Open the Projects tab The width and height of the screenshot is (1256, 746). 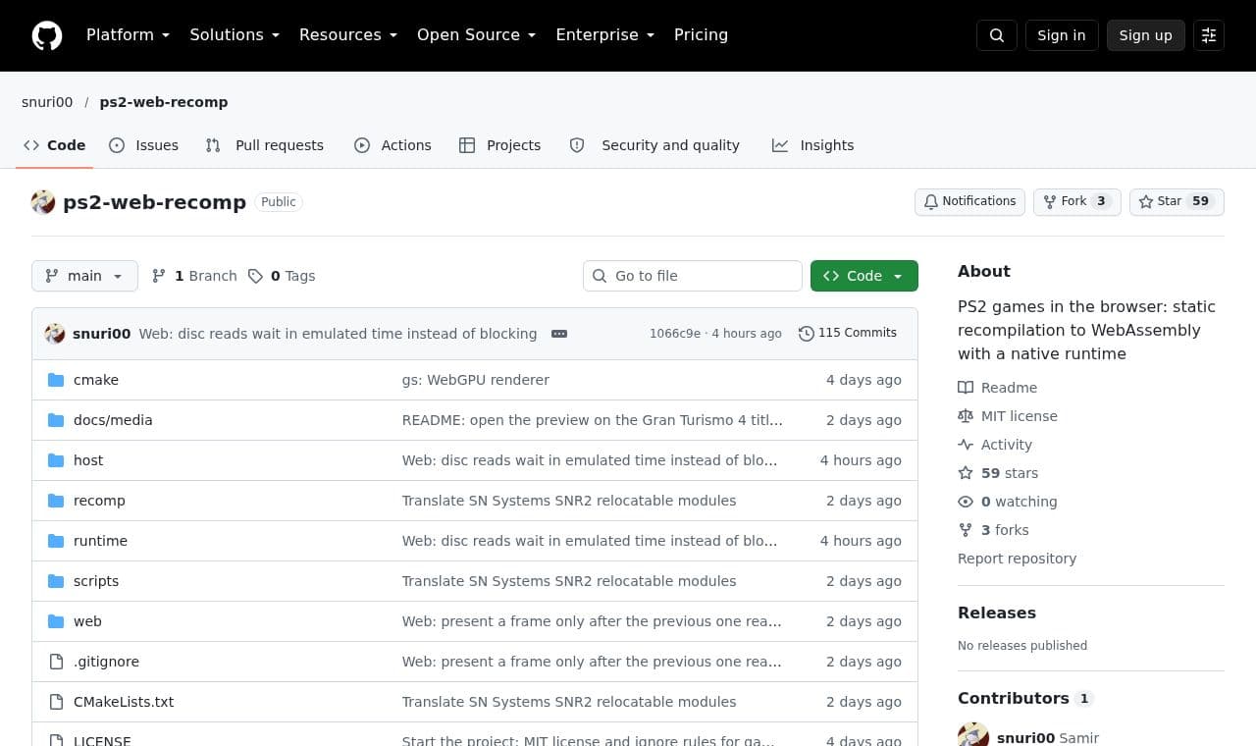pos(499,145)
